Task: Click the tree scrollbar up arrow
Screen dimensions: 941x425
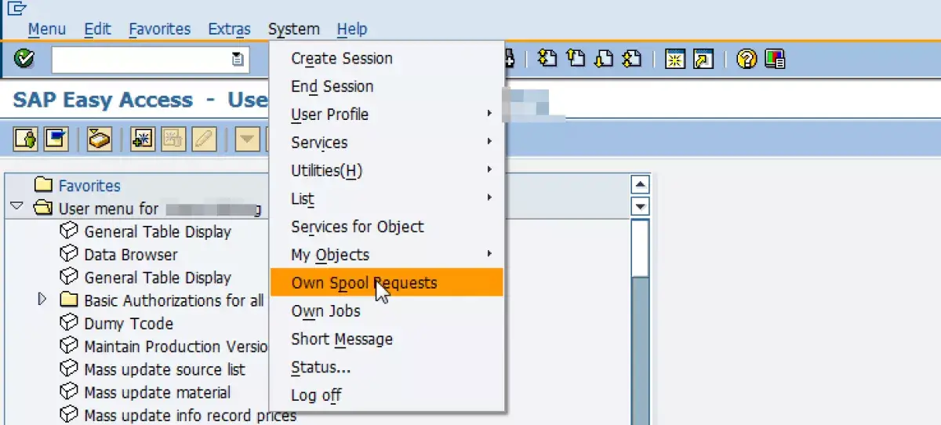Action: point(641,186)
